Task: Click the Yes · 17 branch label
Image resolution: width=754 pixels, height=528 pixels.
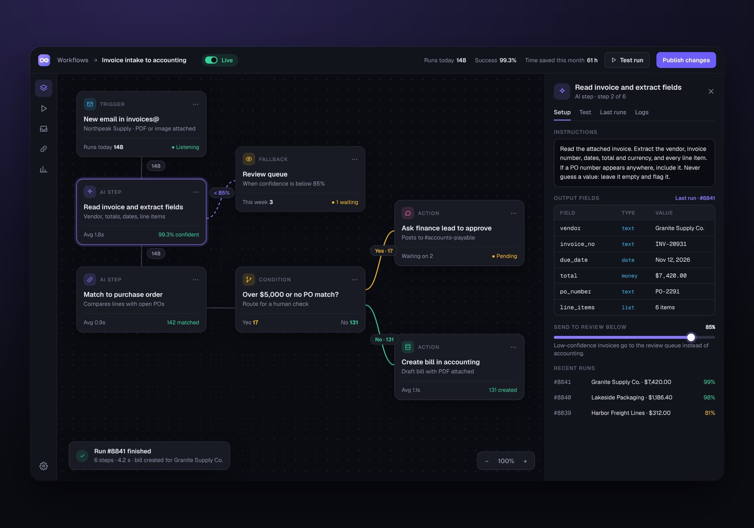Action: [384, 251]
